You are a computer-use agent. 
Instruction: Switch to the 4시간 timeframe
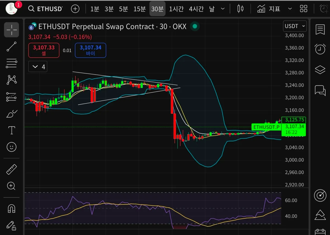pyautogui.click(x=196, y=9)
